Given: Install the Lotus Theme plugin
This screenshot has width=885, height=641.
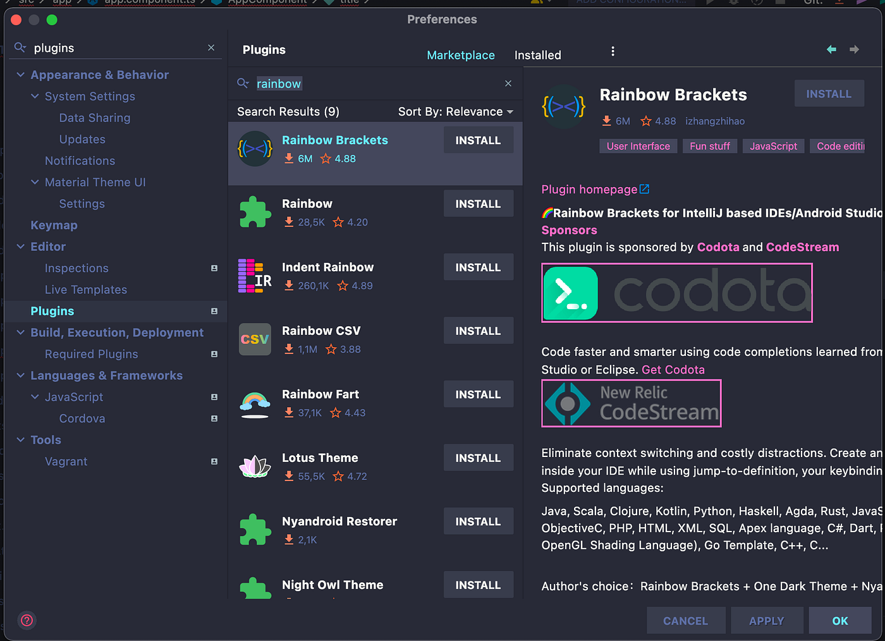Looking at the screenshot, I should [x=478, y=458].
